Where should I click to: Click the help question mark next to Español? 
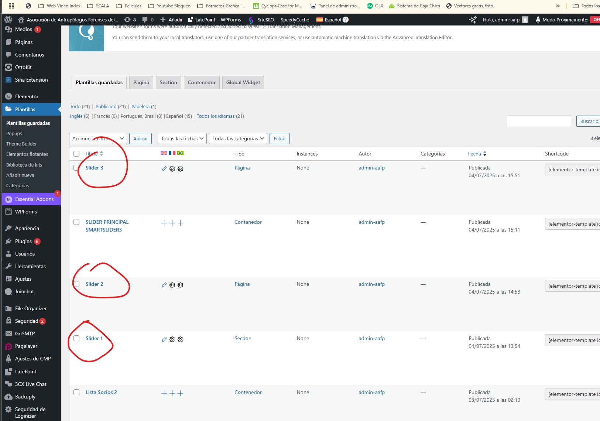coord(346,20)
